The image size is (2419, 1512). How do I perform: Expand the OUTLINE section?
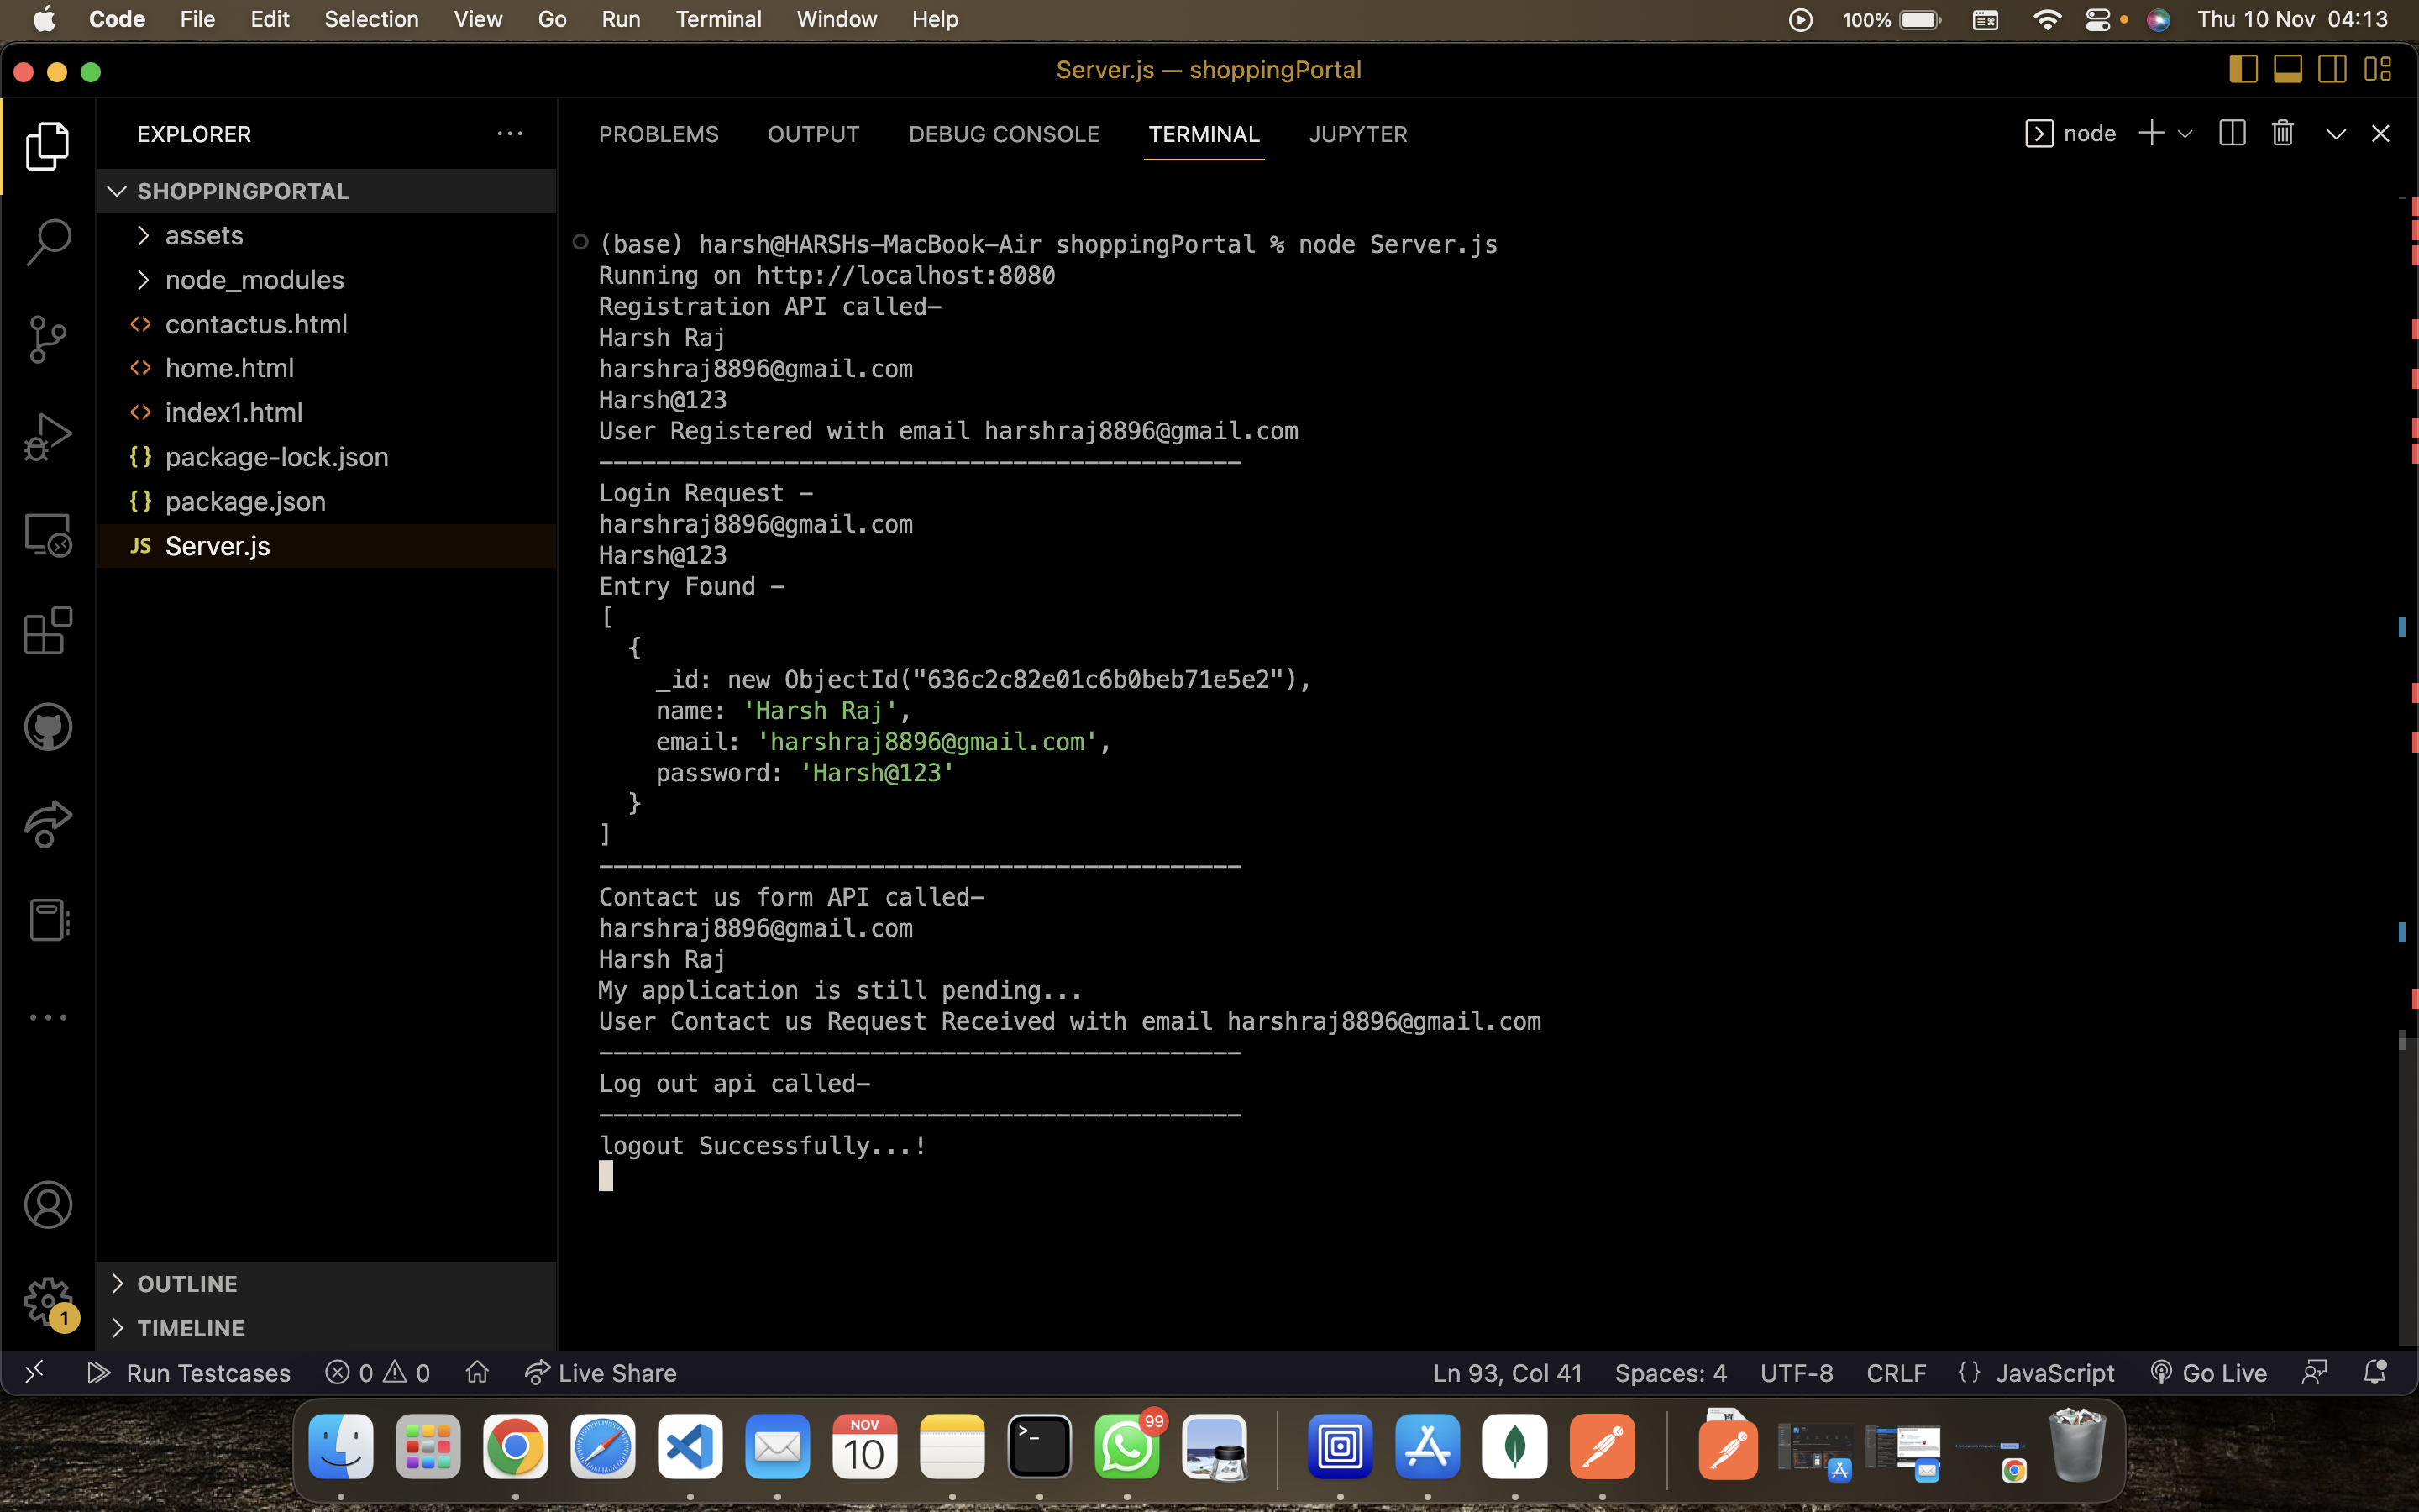326,1284
